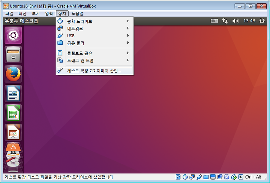Click the optical drive status icon
Image resolution: width=270 pixels, height=183 pixels.
(185, 177)
